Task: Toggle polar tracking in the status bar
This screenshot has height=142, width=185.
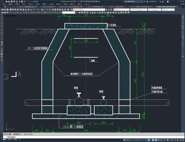Action: tap(137, 140)
